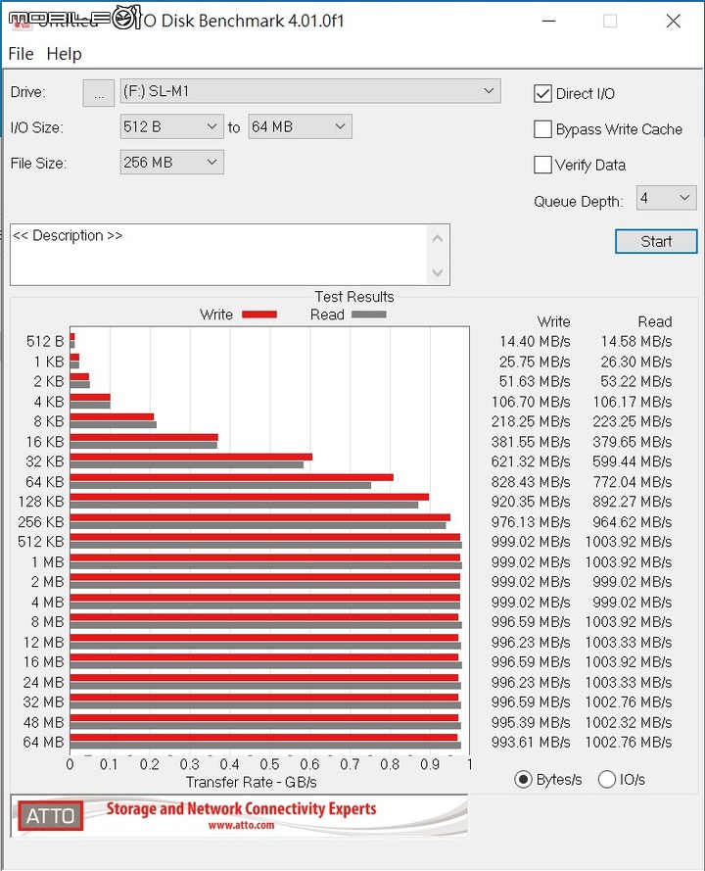Image resolution: width=705 pixels, height=871 pixels.
Task: Click the Description scroll up arrow
Action: [438, 239]
